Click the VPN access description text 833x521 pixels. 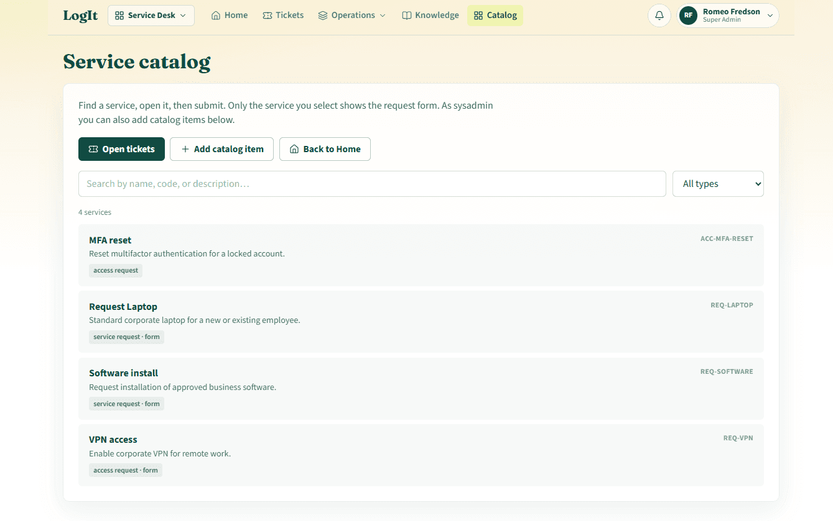tap(160, 453)
